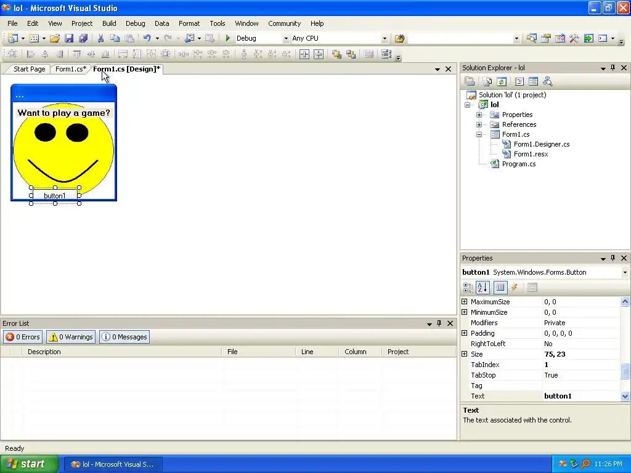Click Show All Files in Solution Explorer
631x473 pixels.
(x=487, y=82)
